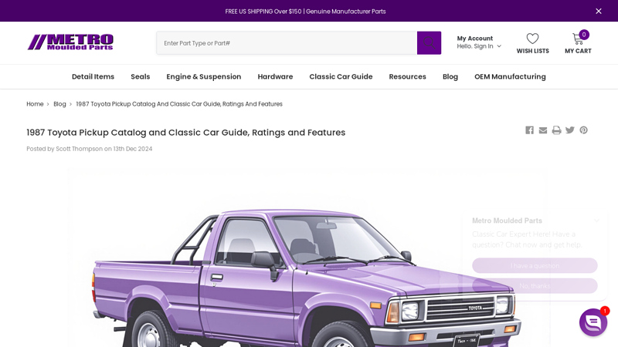This screenshot has width=618, height=347.
Task: Open Detail Items menu
Action: [93, 76]
